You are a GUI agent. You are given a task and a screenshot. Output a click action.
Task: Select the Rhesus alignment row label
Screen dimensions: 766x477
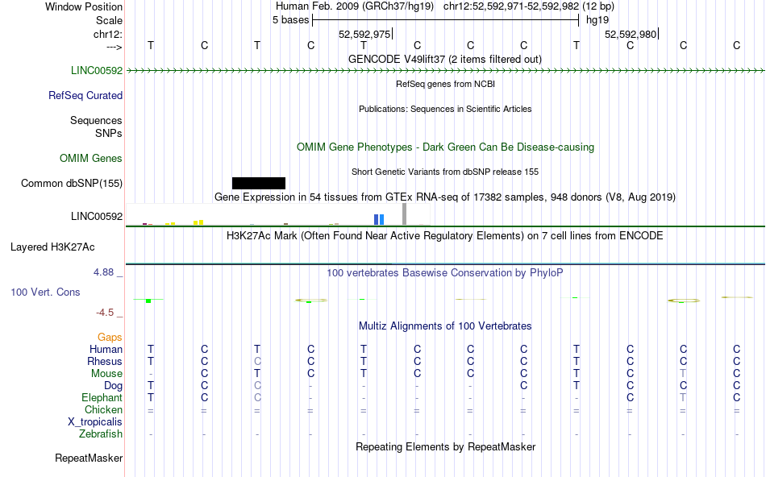pyautogui.click(x=105, y=361)
